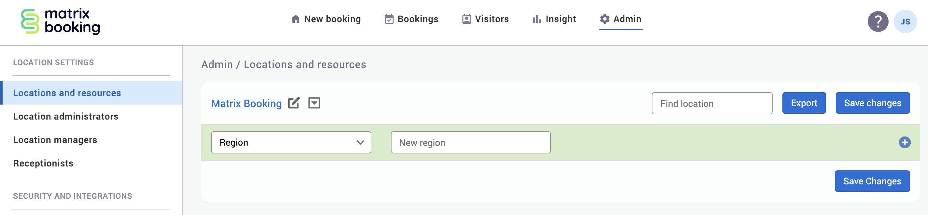This screenshot has width=928, height=215.
Task: Open the Region type dropdown
Action: [291, 143]
